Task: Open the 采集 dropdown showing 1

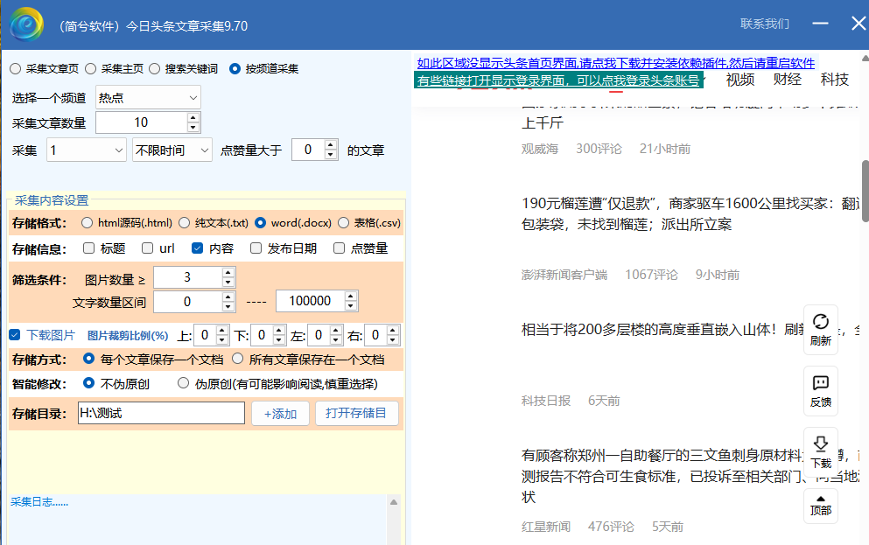Action: click(x=87, y=150)
